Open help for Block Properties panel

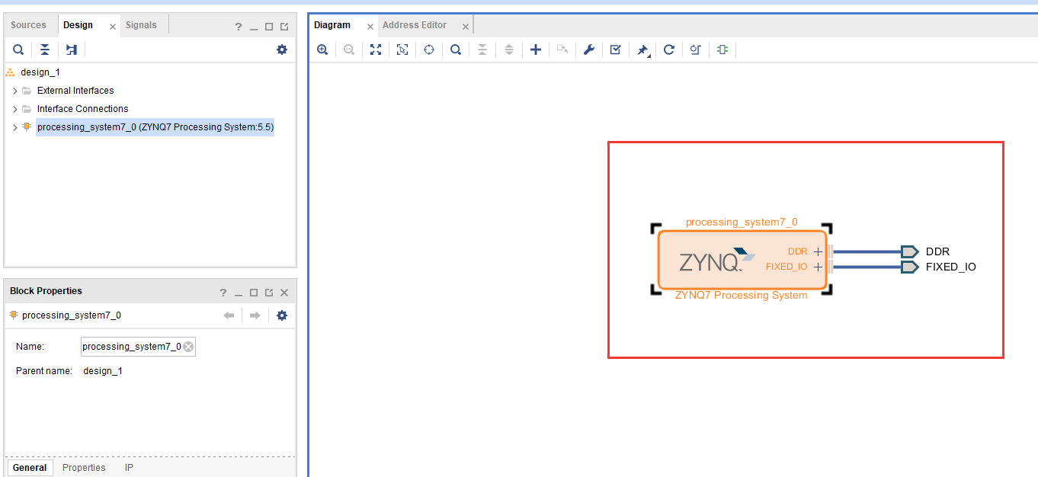click(x=223, y=293)
